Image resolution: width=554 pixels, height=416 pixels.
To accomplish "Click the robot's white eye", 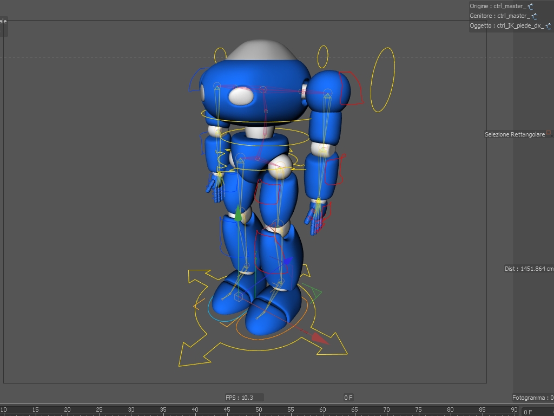I will [x=241, y=96].
